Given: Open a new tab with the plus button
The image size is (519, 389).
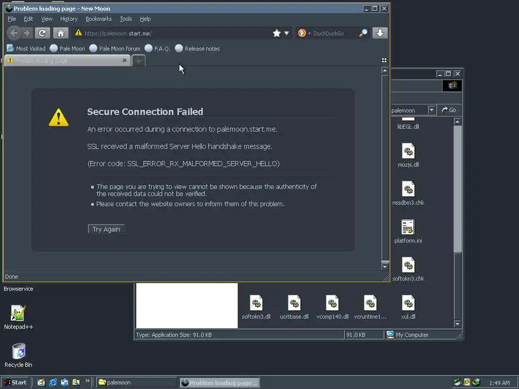Looking at the screenshot, I should [138, 61].
